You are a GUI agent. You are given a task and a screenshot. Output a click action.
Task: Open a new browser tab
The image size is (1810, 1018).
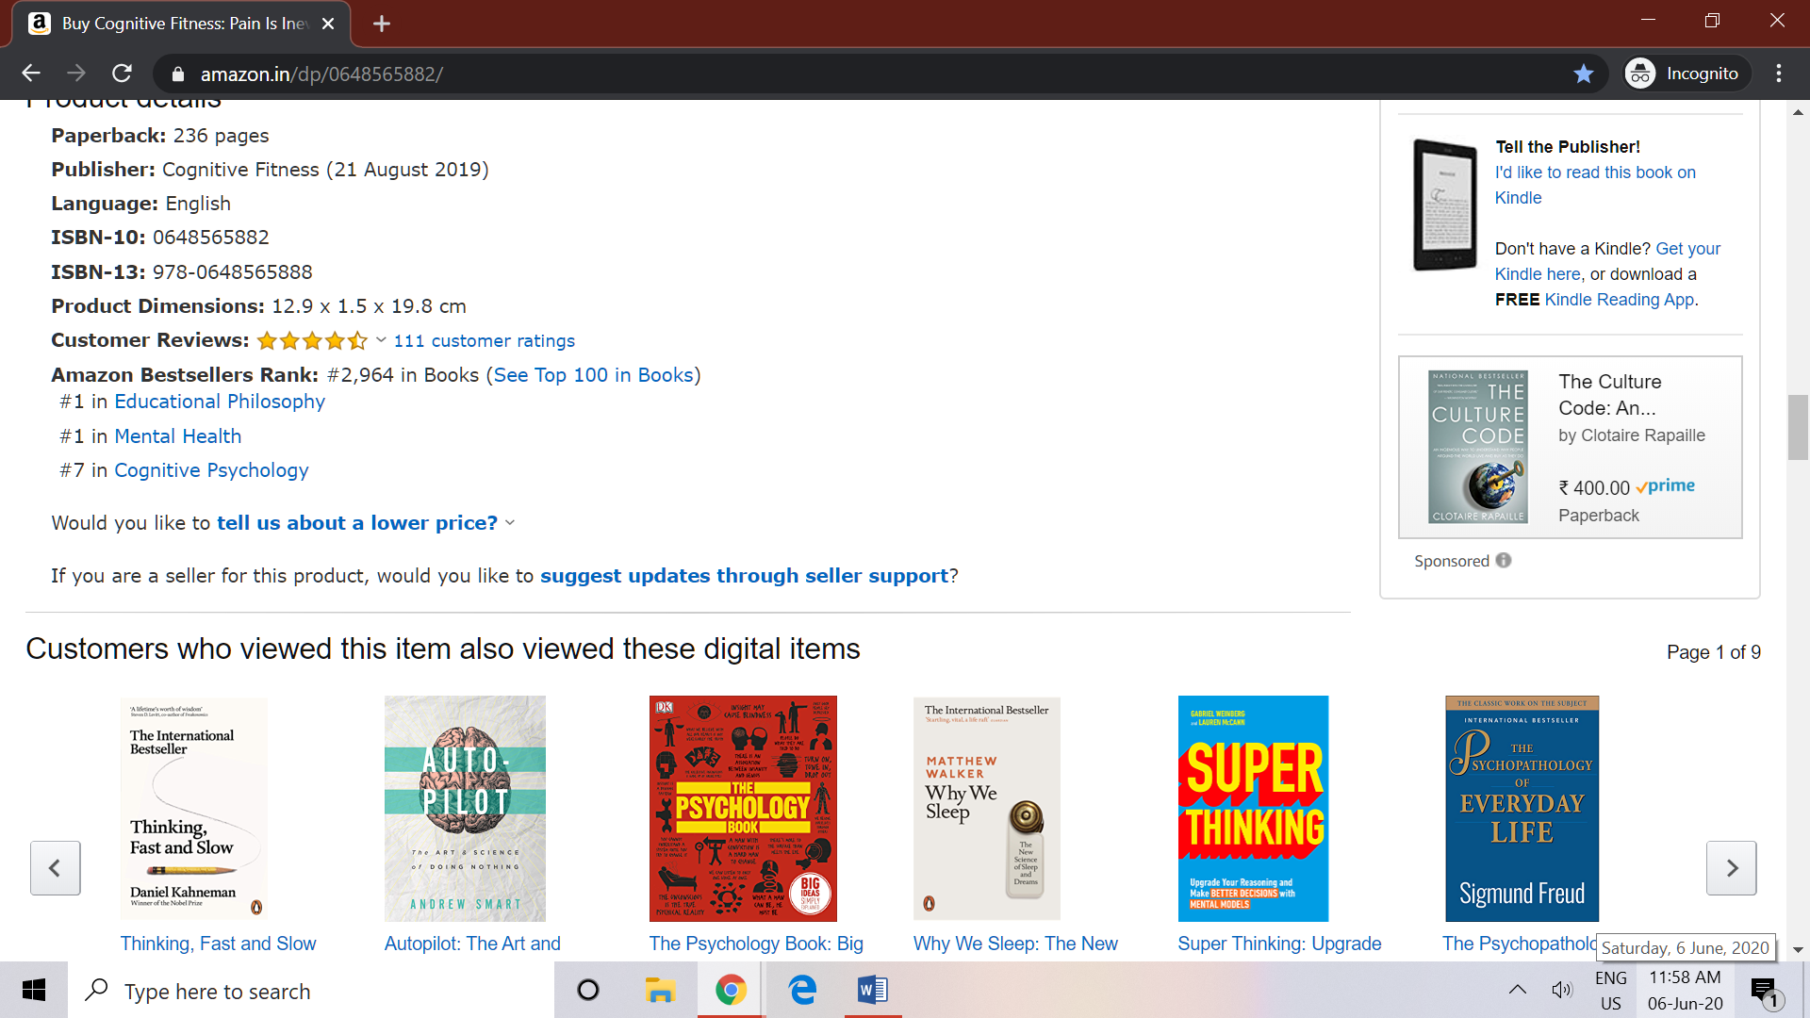381,24
